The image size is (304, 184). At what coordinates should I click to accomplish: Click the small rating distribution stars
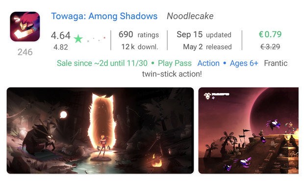pyautogui.click(x=97, y=39)
